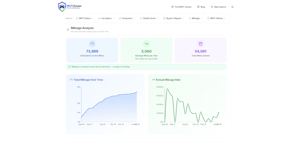Screen dimensions: 293x144
Task: Click the leaf icon beside Emissions
Action: (x=120, y=18)
